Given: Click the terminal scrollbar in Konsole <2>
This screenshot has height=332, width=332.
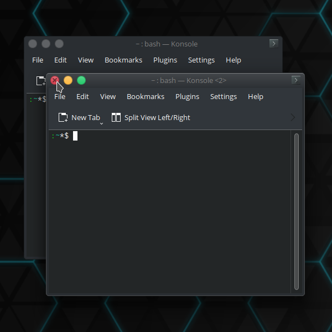Looking at the screenshot, I should [297, 212].
